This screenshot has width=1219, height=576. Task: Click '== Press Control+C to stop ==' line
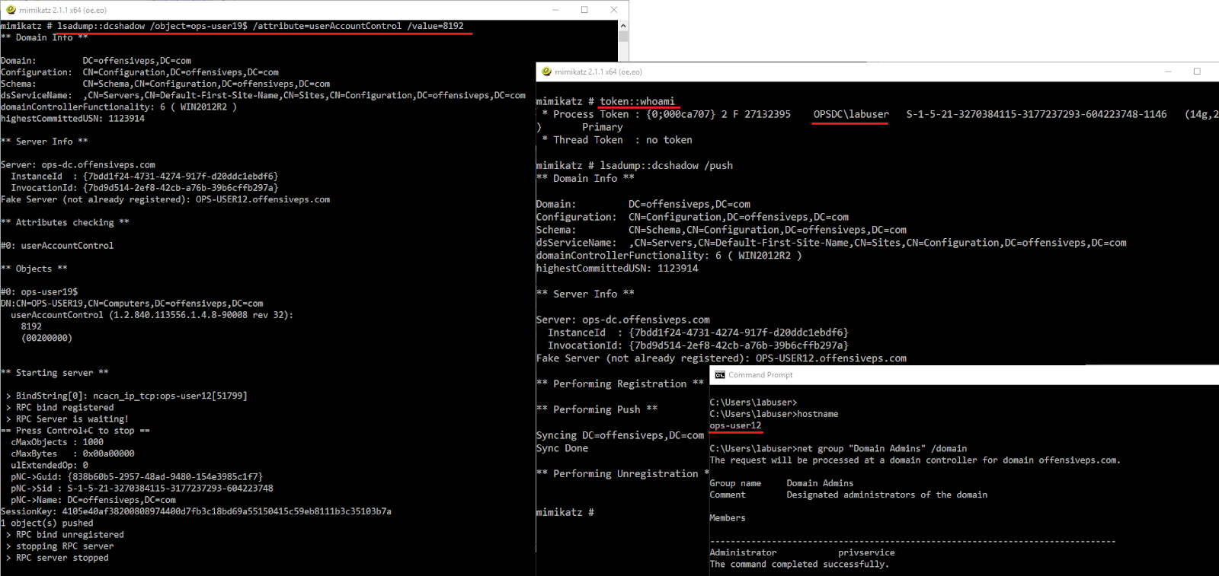pyautogui.click(x=75, y=431)
